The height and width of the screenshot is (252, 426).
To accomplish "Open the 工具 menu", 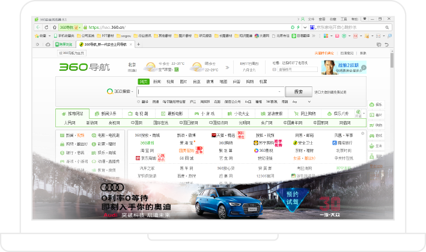I will click(x=344, y=19).
